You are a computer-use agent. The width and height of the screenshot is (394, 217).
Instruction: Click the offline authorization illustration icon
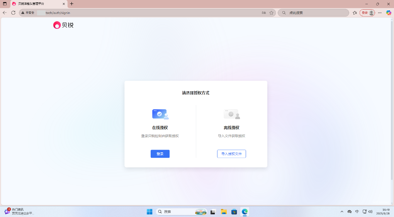pos(231,114)
